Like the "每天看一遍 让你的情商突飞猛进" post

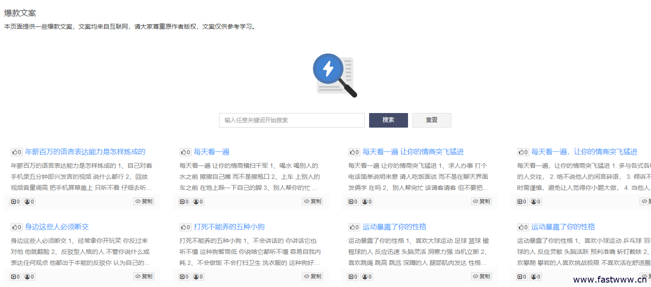pos(354,152)
